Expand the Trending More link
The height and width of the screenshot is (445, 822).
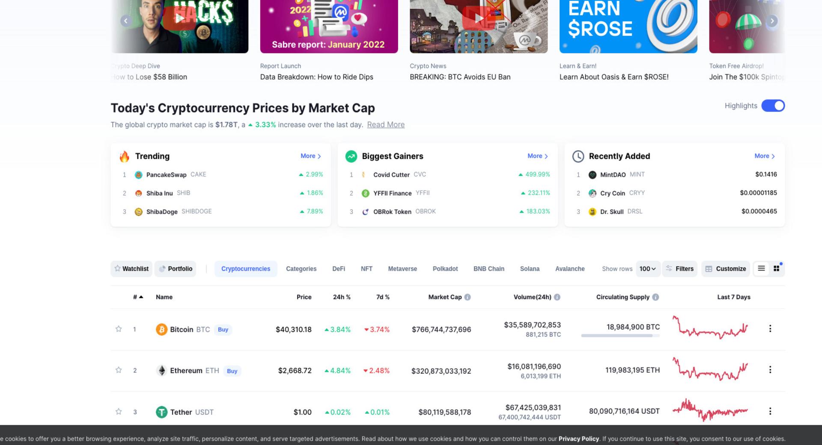coord(311,156)
